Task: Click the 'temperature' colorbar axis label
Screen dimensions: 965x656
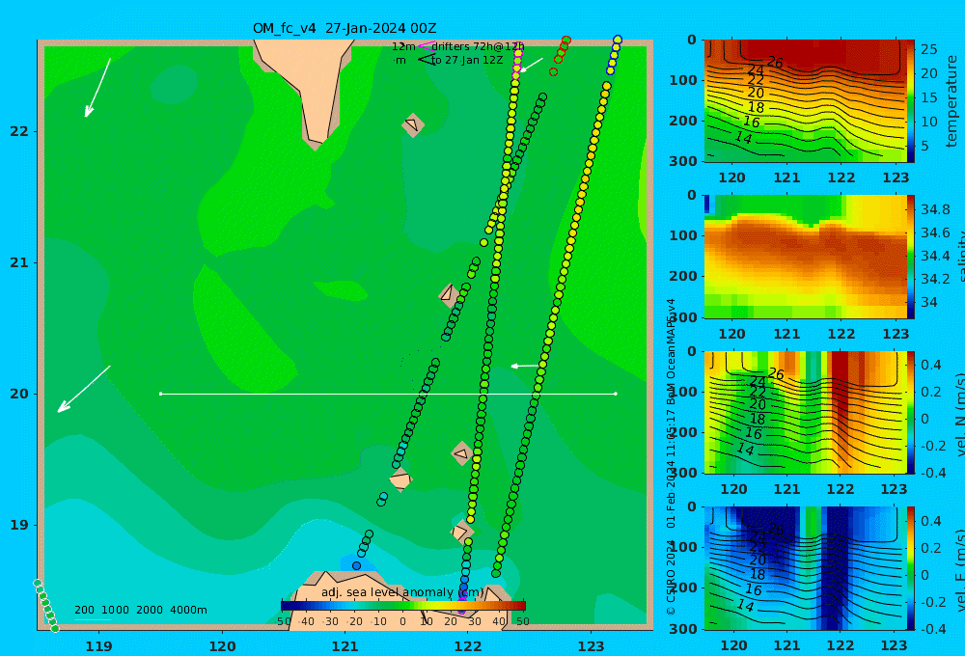Action: tap(951, 101)
